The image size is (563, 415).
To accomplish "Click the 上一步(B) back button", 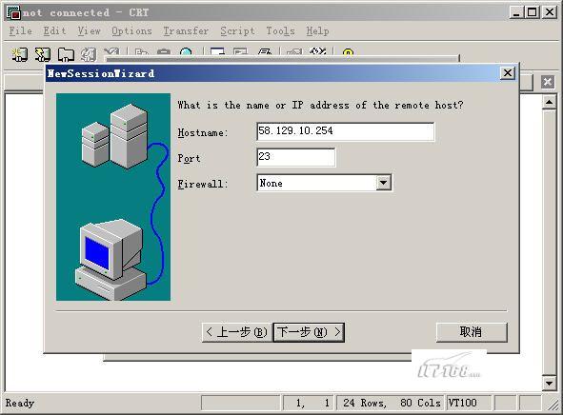I will click(237, 332).
